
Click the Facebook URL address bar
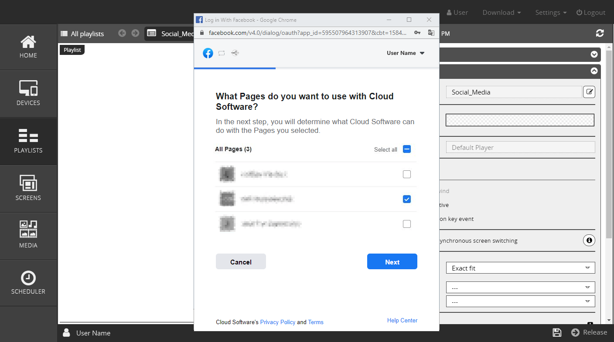click(x=308, y=33)
